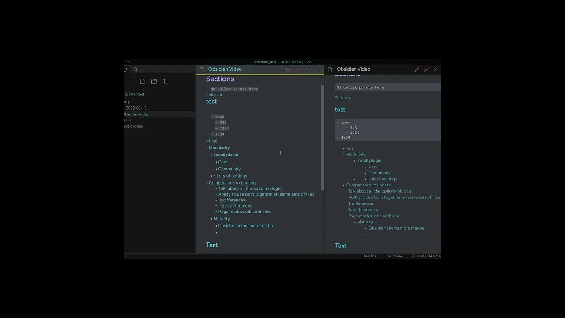This screenshot has height=318, width=565.
Task: Click the Community bullet in the left editor
Action: 229,169
